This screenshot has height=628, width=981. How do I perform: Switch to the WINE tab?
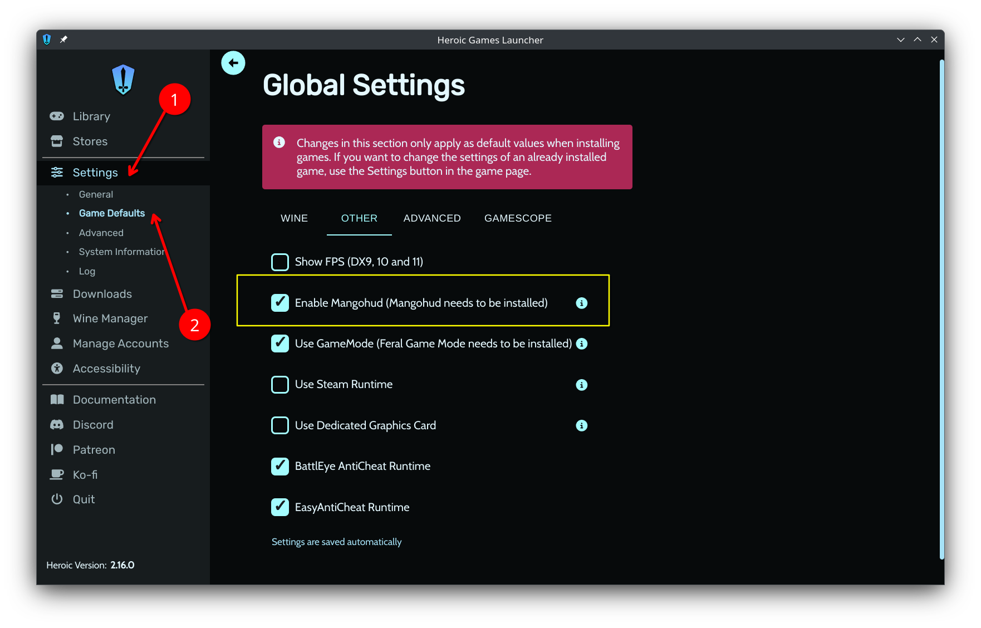(294, 218)
